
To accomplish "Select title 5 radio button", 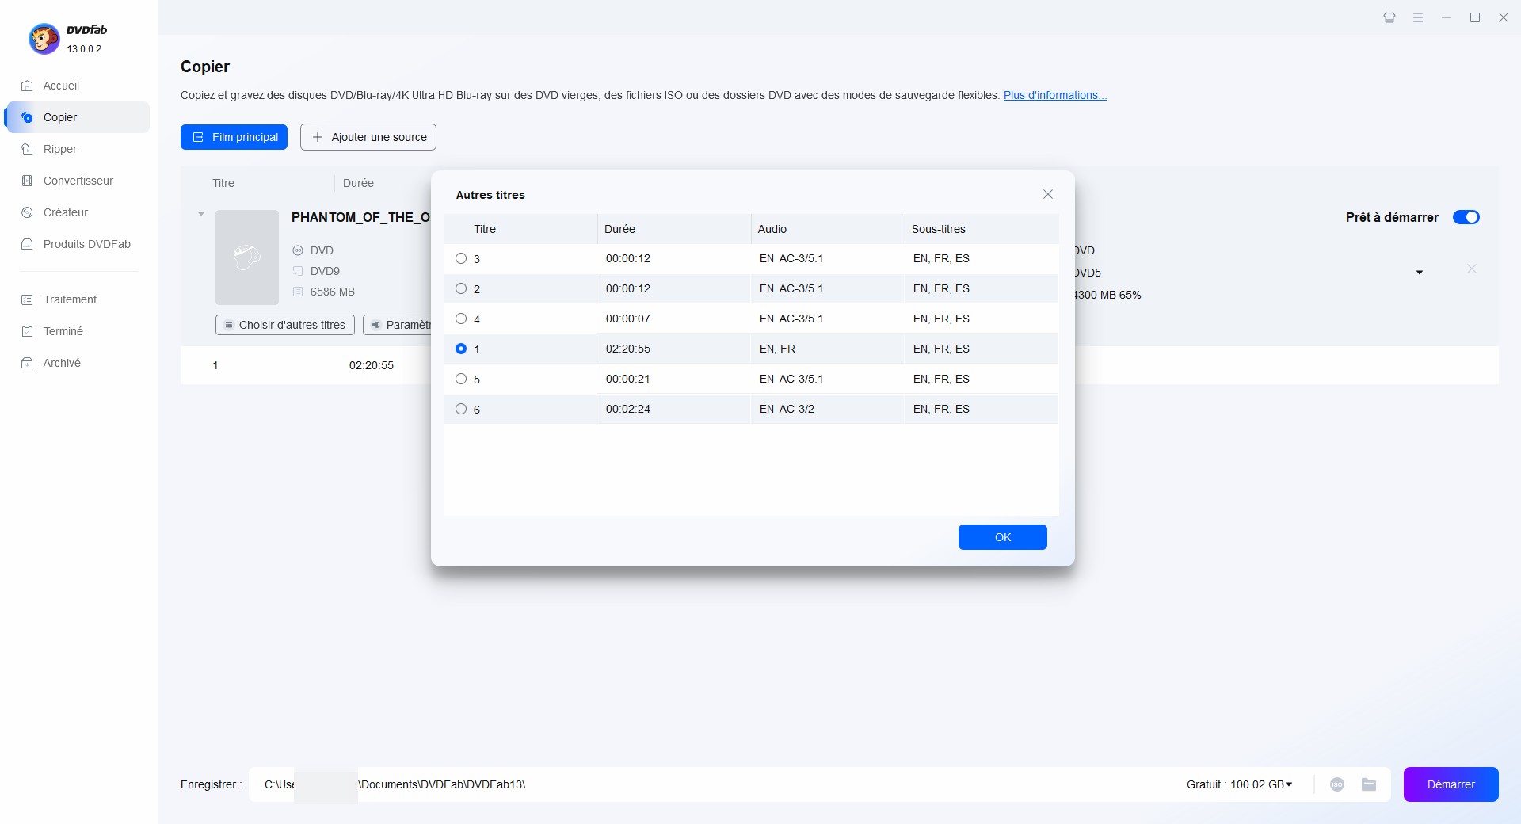I will (x=461, y=379).
